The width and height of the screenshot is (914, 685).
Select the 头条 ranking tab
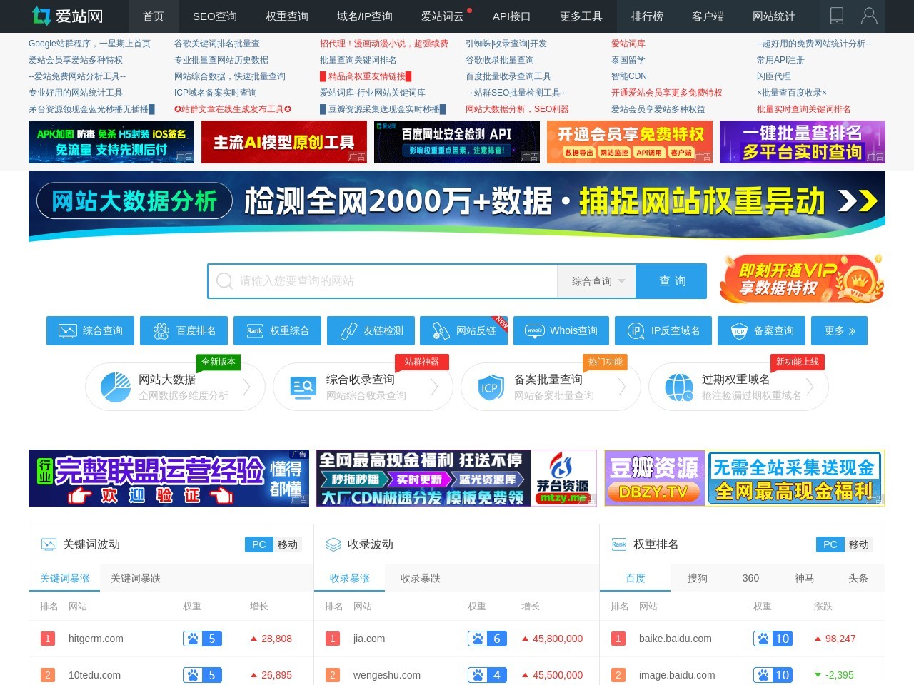tap(858, 578)
